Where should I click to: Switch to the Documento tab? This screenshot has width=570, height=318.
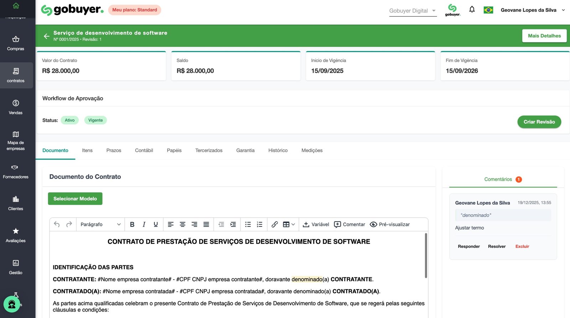[x=55, y=150]
